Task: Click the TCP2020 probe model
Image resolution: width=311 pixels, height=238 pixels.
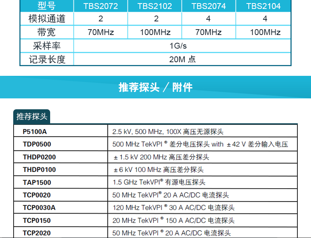Action: pos(37,233)
